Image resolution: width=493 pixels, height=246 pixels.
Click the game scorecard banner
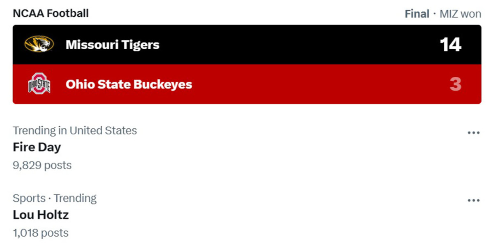246,64
